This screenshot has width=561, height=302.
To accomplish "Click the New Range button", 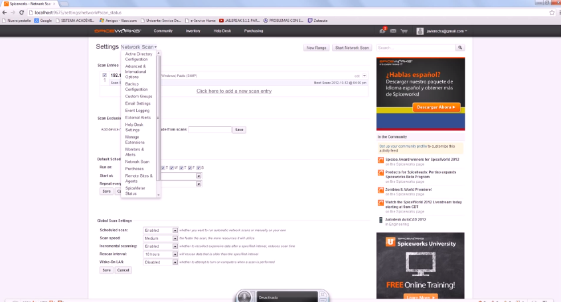I will (x=316, y=48).
